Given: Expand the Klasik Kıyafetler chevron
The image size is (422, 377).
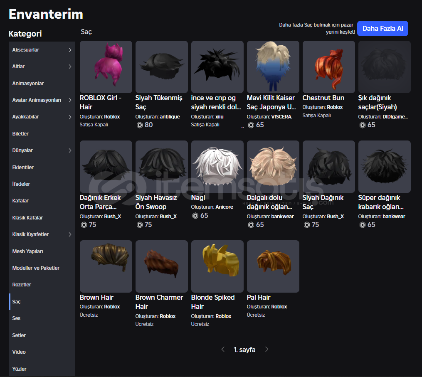Looking at the screenshot, I should tap(70, 234).
